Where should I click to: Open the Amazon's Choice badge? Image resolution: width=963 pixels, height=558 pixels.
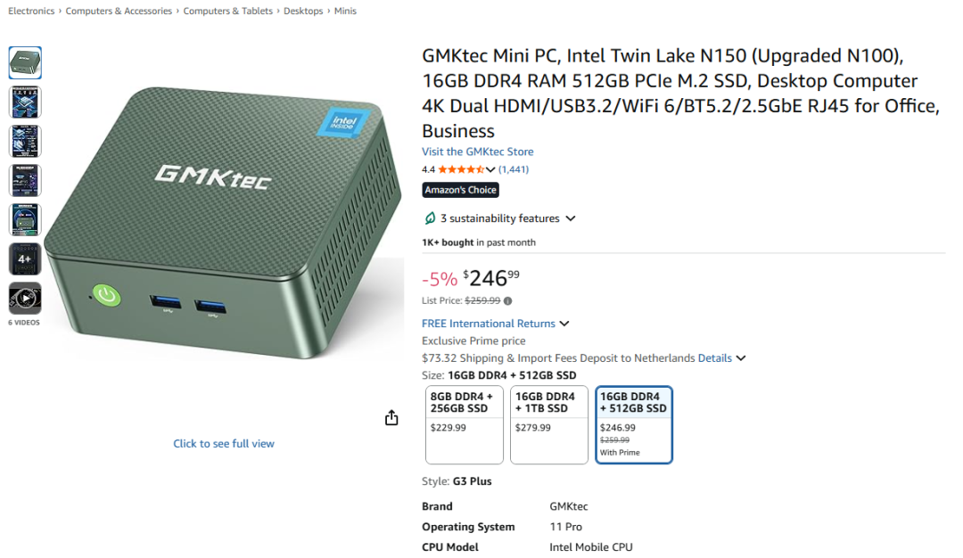[460, 189]
